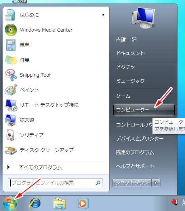Click Internet Explorer taskbar icon
This screenshot has height=211, width=185.
click(x=35, y=203)
